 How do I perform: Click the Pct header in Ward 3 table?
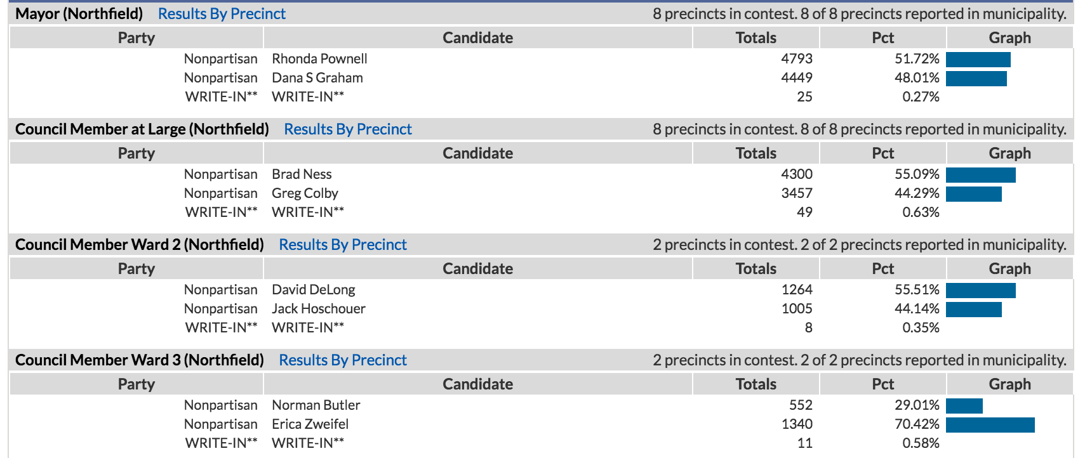click(882, 384)
